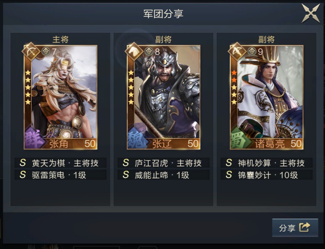Image resolution: width=325 pixels, height=249 pixels.
Task: Click the purple 群 faction emblem
Action: [x=34, y=138]
